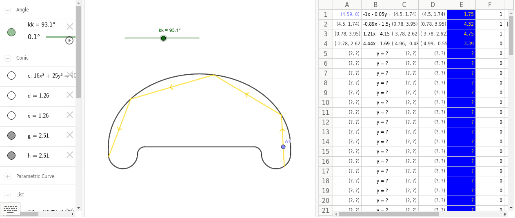Click cell F4 showing 0
515x218 pixels.
coord(490,44)
